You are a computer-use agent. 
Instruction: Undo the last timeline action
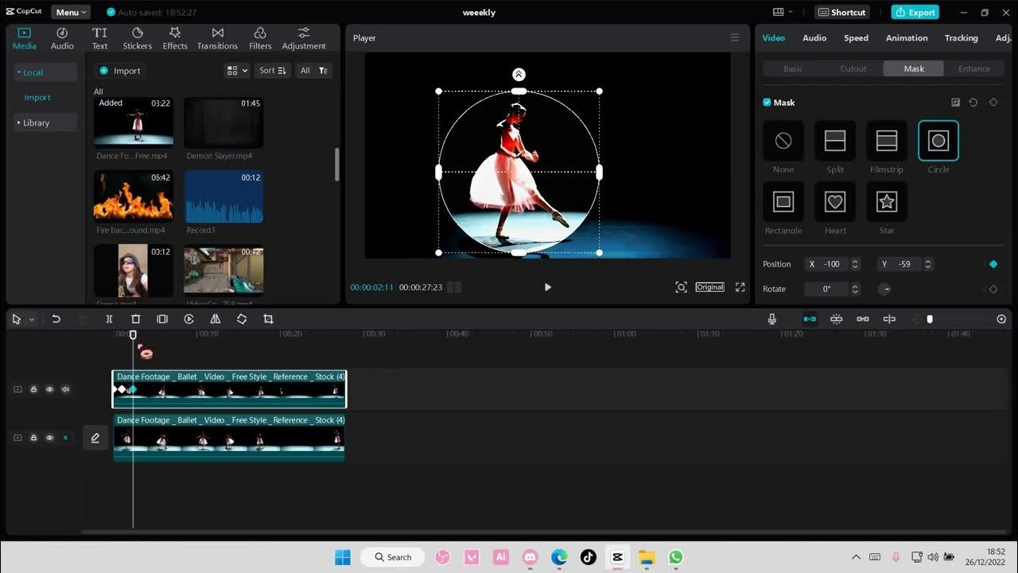pyautogui.click(x=56, y=319)
